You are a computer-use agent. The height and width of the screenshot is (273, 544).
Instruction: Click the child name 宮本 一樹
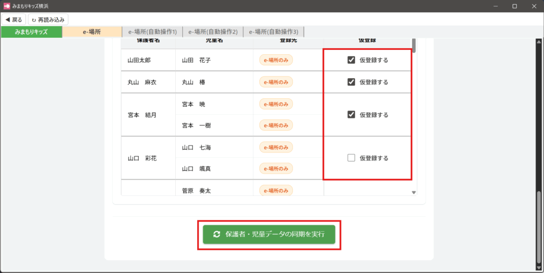coord(196,125)
